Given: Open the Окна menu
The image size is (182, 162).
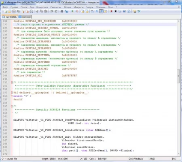Looking at the screenshot, I should pyautogui.click(x=110, y=7).
